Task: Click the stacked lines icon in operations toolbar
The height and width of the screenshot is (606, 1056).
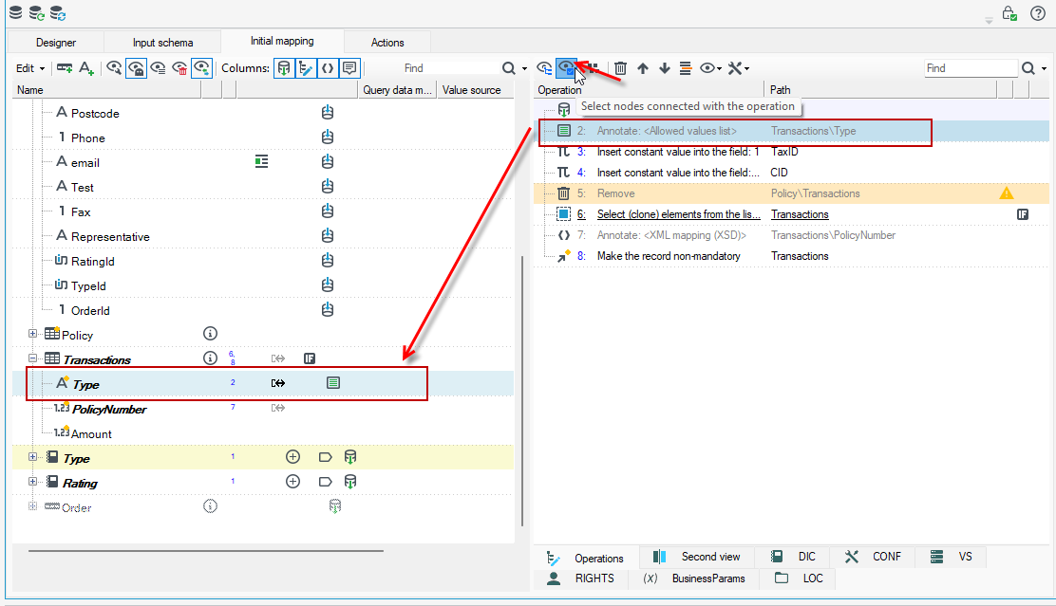Action: click(x=686, y=68)
